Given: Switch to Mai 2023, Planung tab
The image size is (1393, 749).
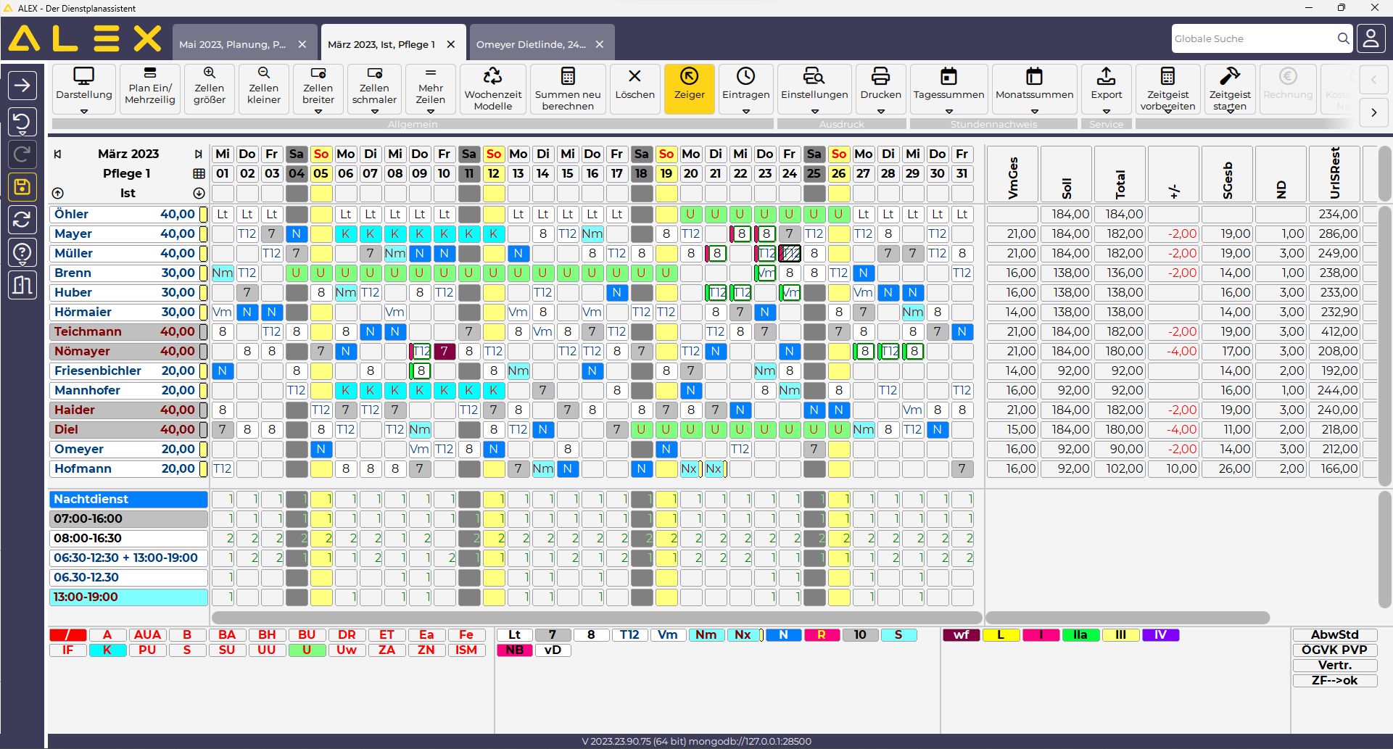Looking at the screenshot, I should coord(232,44).
